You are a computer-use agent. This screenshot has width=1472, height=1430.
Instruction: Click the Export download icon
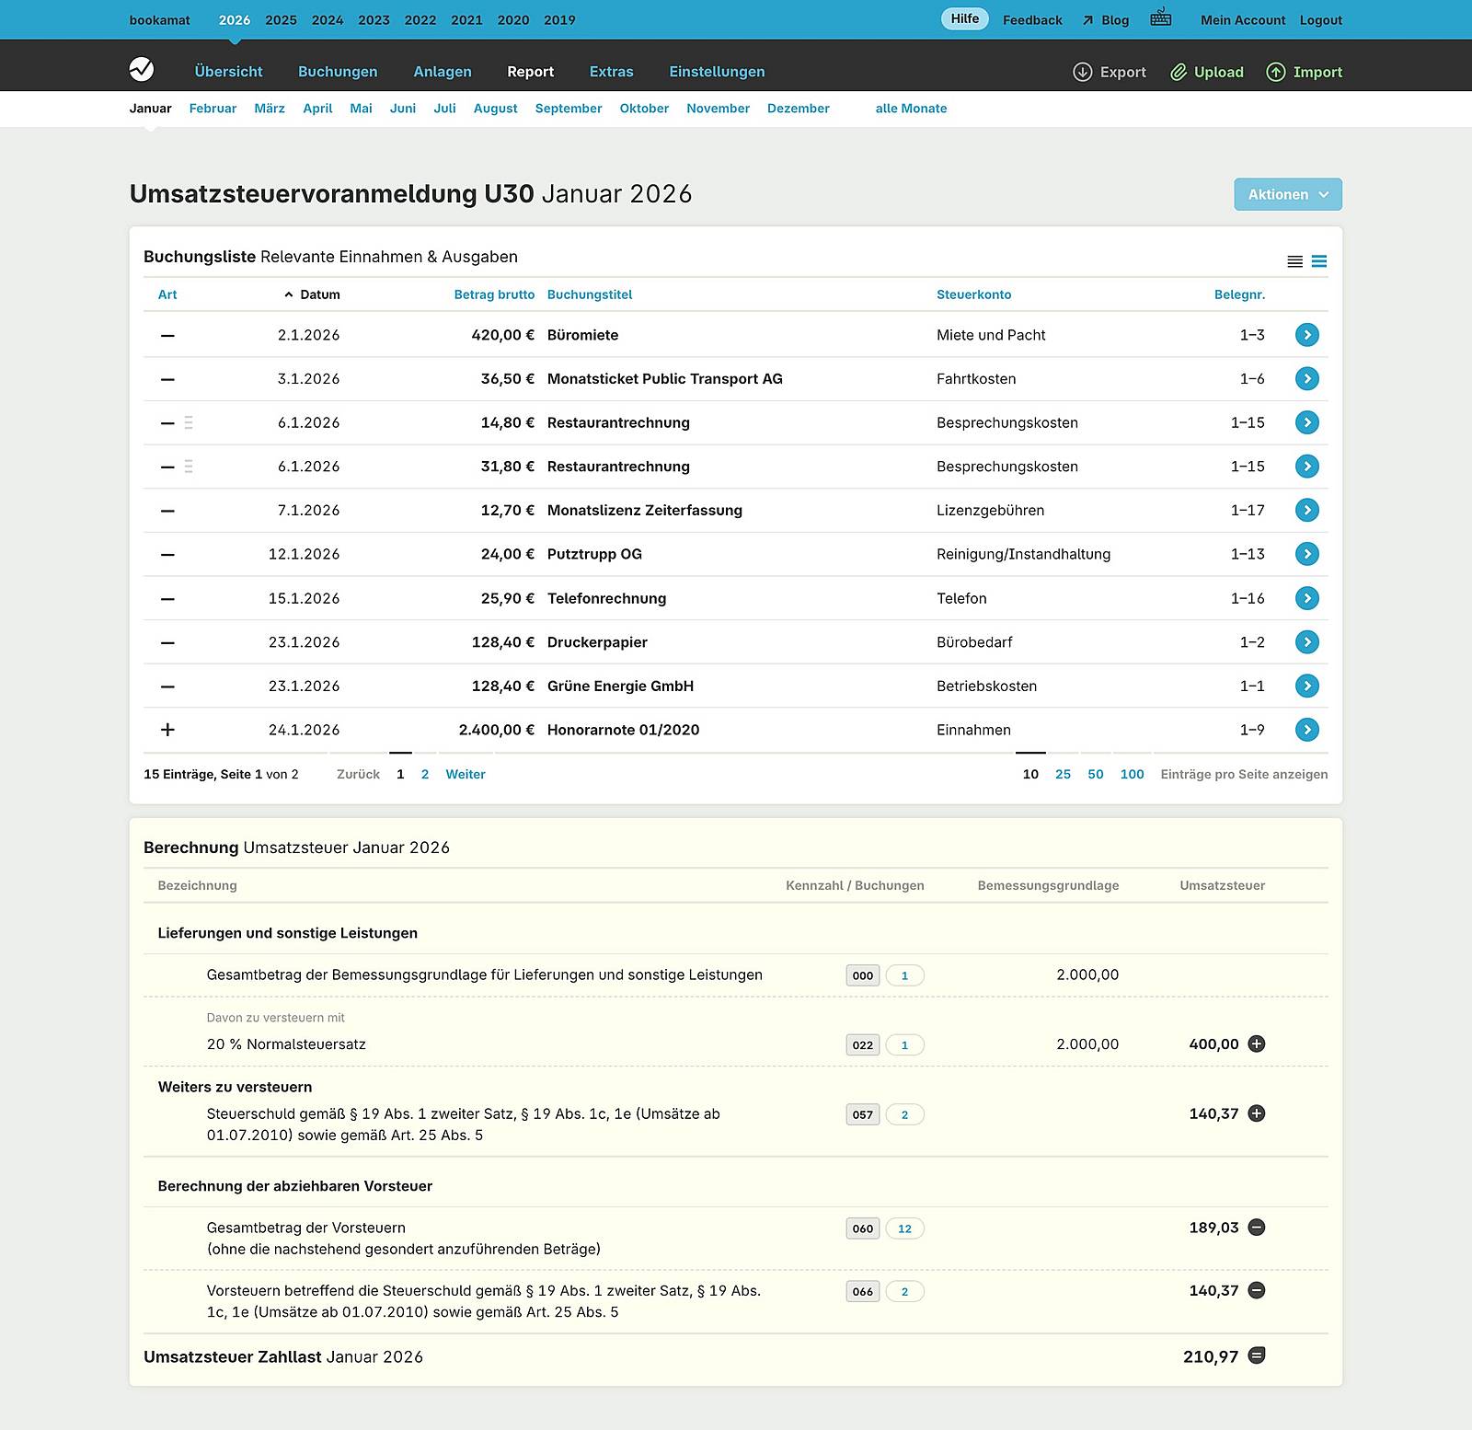click(x=1083, y=72)
